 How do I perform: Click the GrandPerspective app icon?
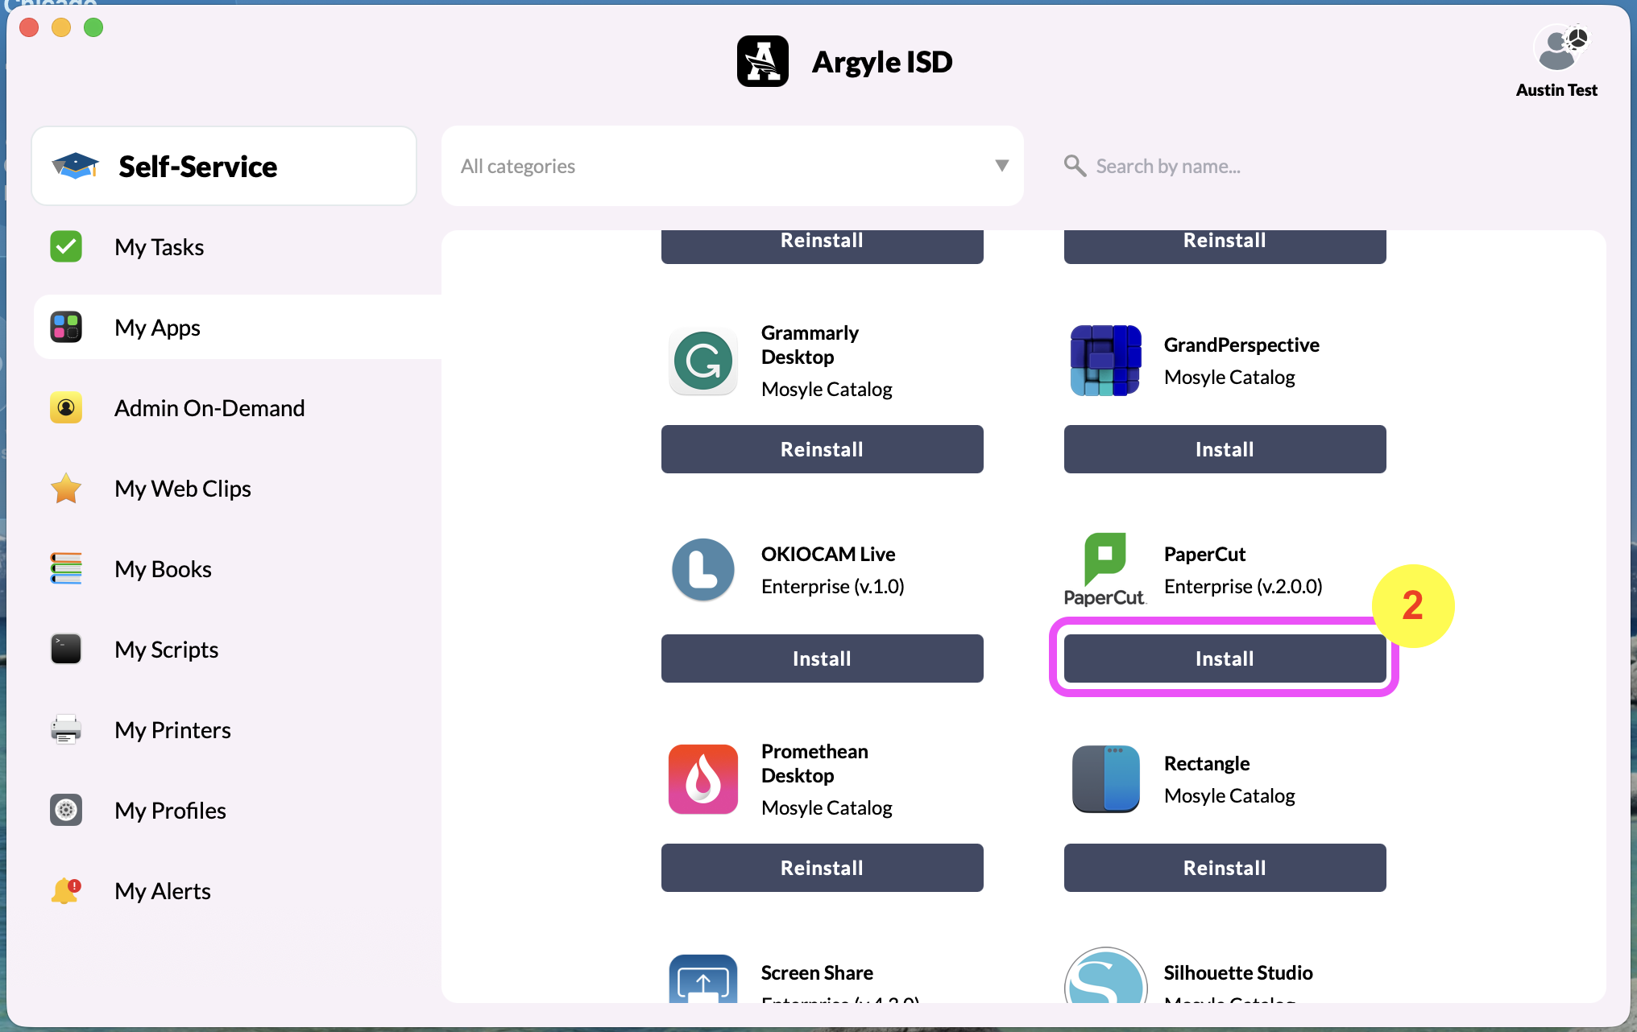[1105, 361]
